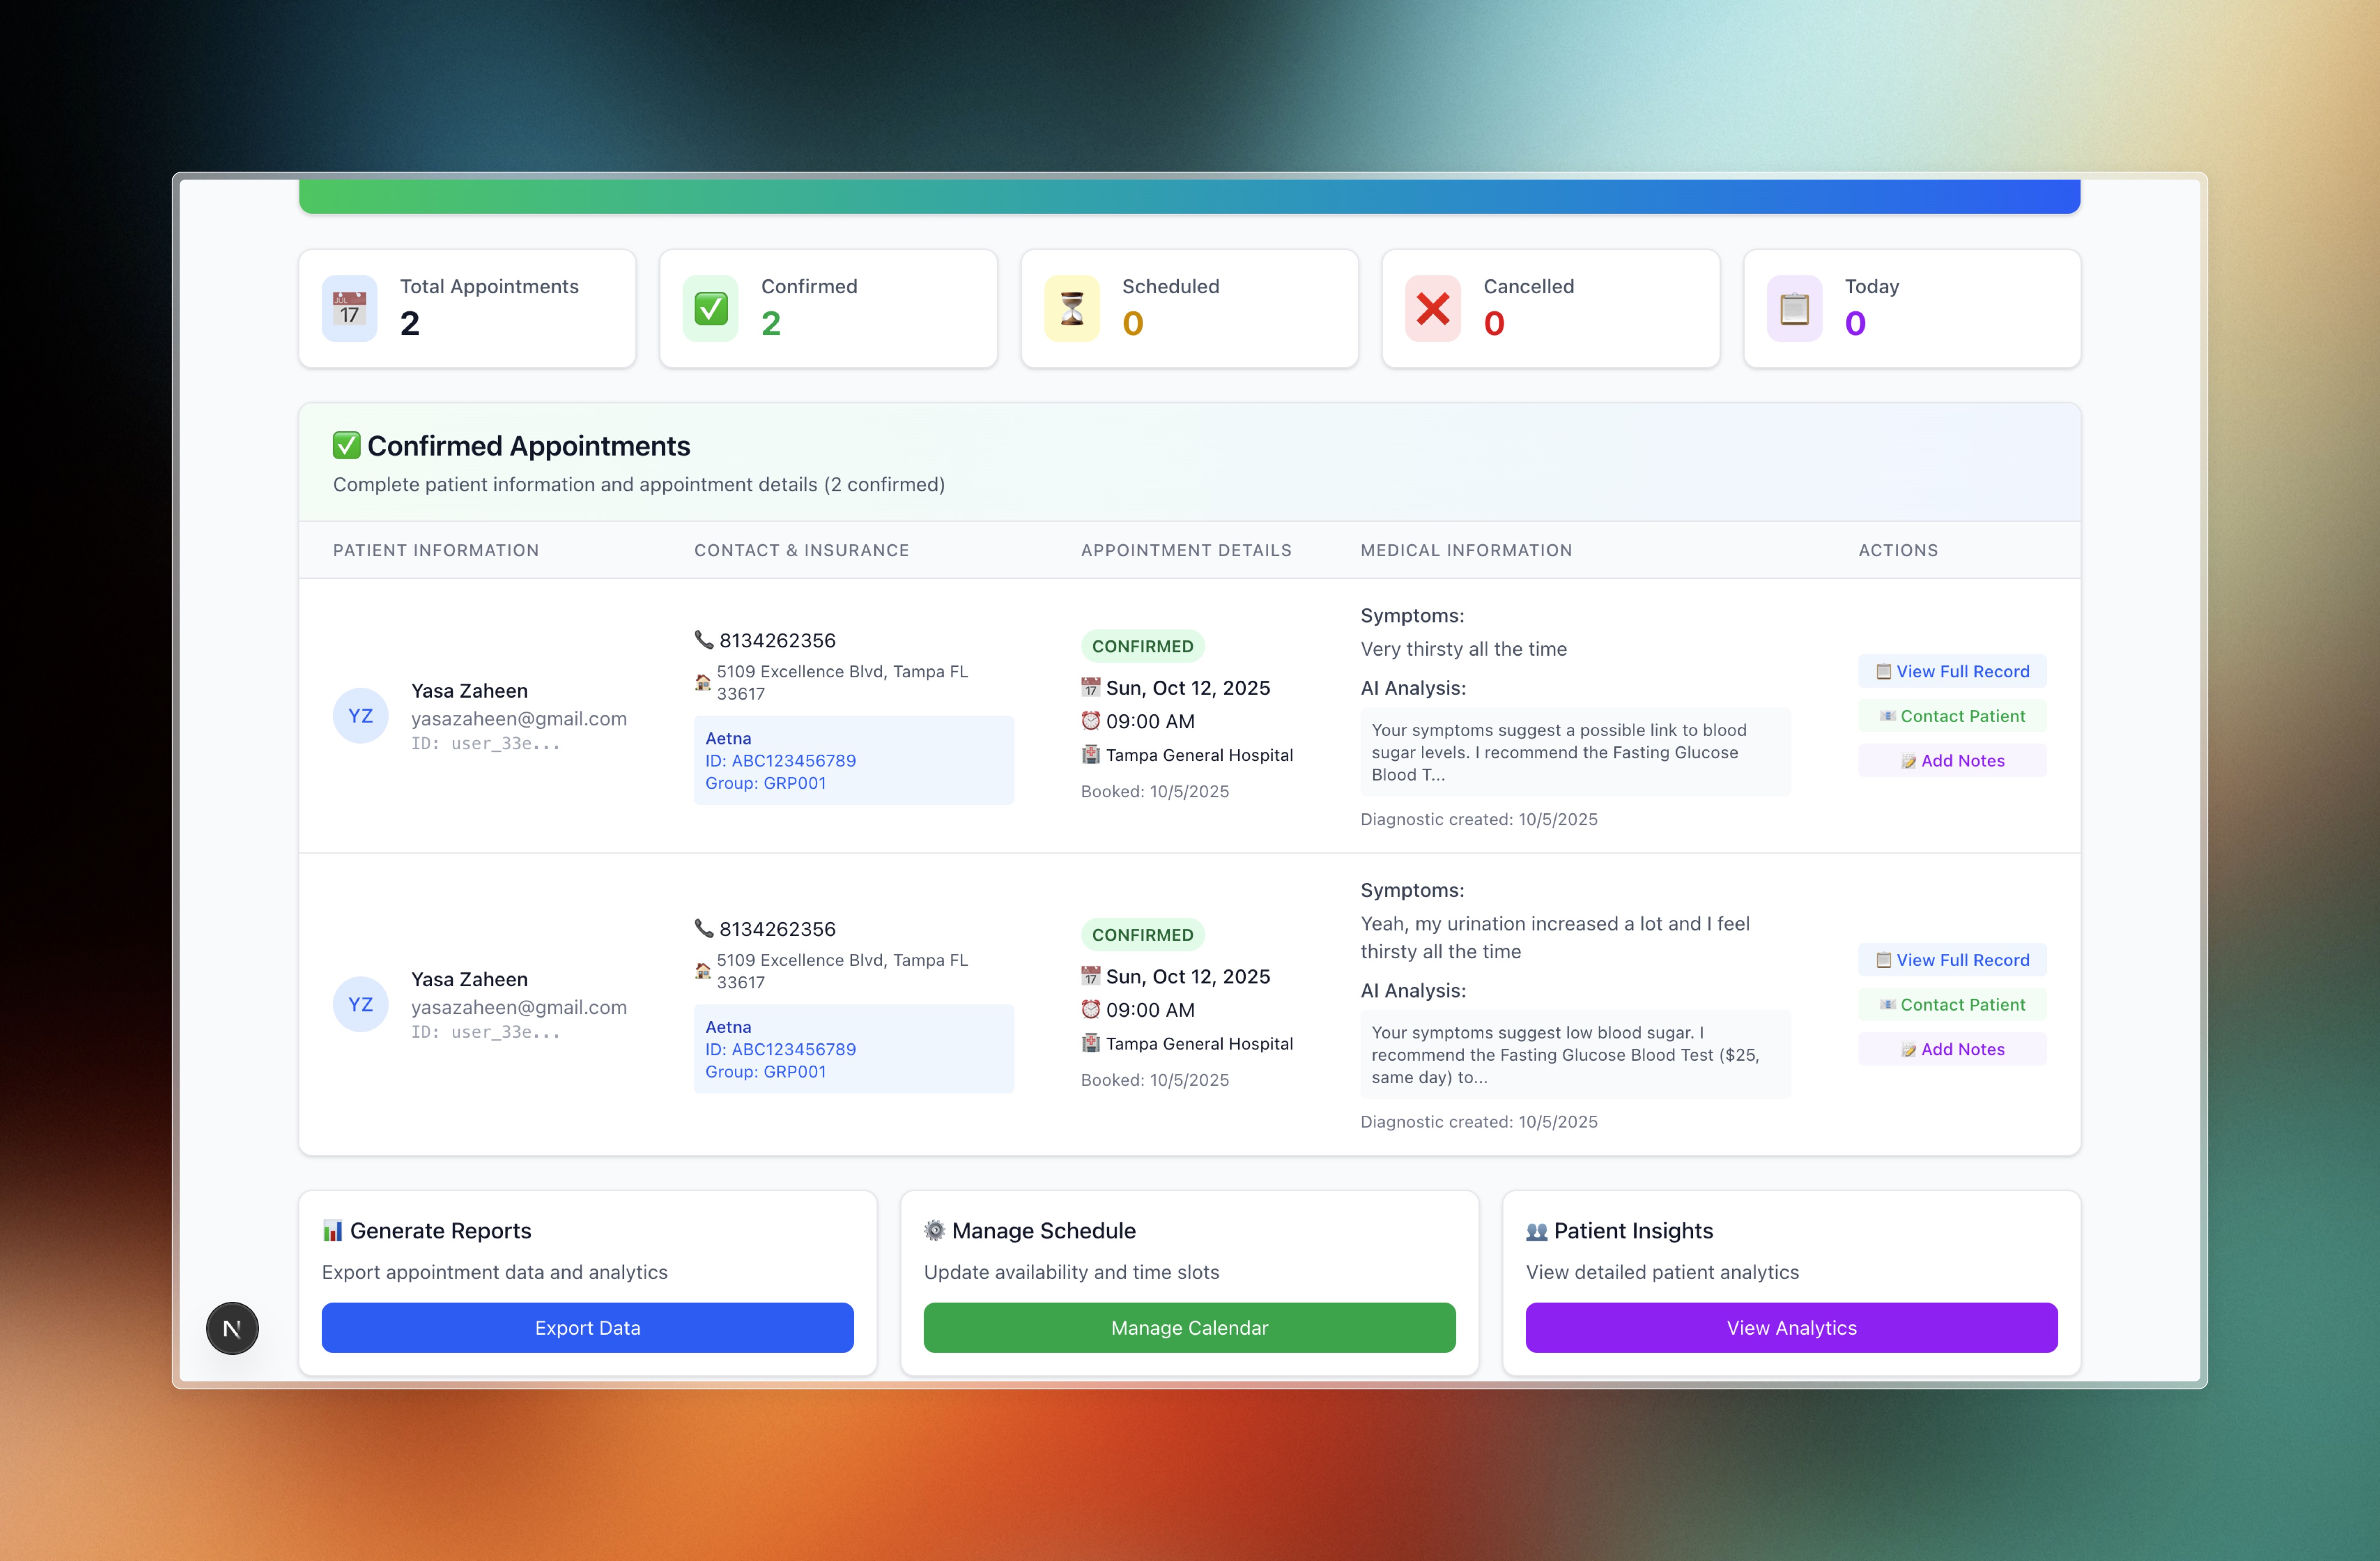Click the second row CONFIRMED status badge
2380x1561 pixels.
pyautogui.click(x=1142, y=935)
